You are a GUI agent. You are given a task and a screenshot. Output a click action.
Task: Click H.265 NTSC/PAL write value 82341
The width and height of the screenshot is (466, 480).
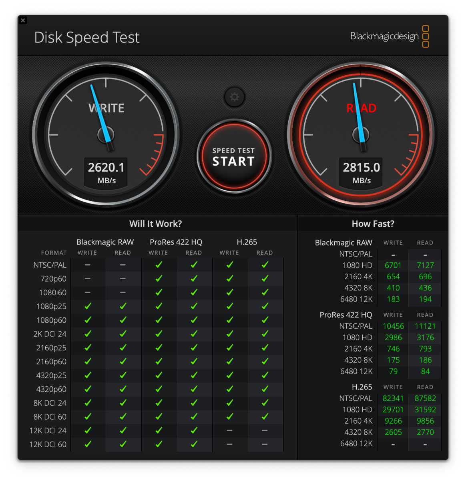coord(393,398)
